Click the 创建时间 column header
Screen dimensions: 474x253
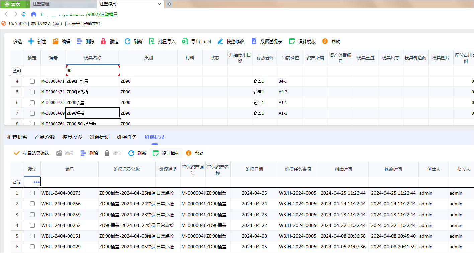(343, 169)
